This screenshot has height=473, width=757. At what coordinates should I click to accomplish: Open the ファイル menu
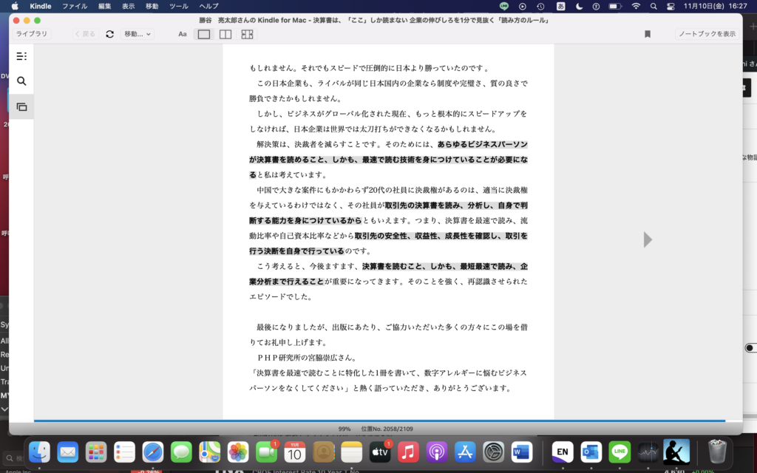74,6
